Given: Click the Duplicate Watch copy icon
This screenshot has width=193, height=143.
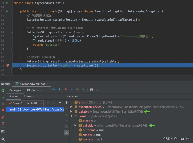Looking at the screenshot, I should point(67,127).
